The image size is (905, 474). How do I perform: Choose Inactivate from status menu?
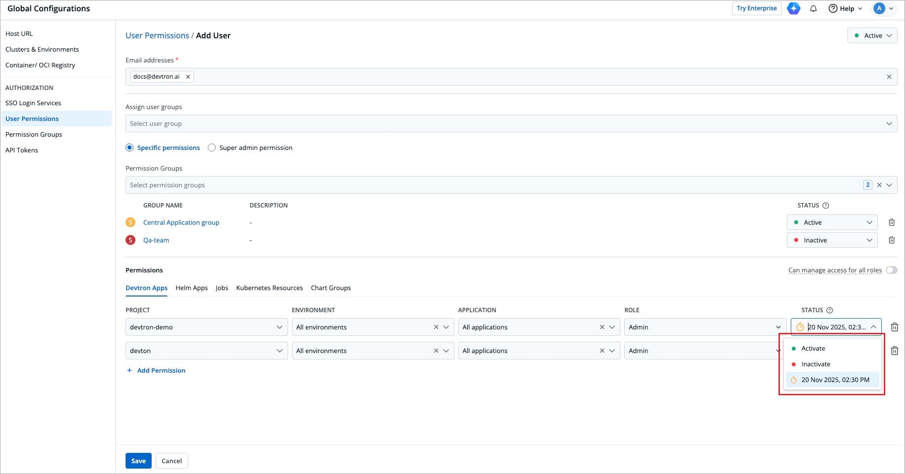pos(815,364)
